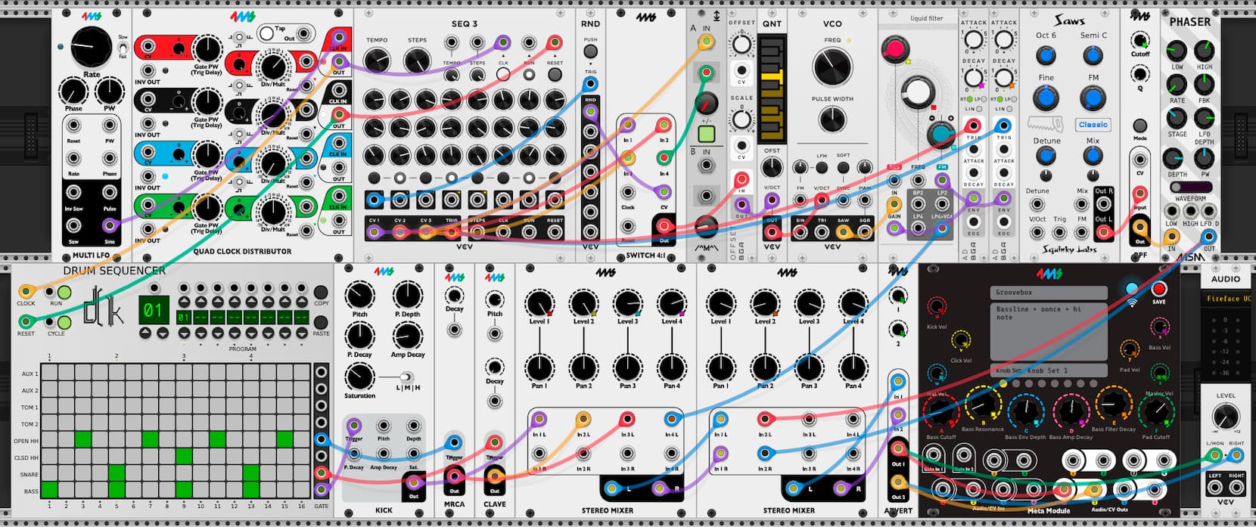The image size is (1256, 527).
Task: Click the RUN button on SEQ 3
Action: pos(529,74)
